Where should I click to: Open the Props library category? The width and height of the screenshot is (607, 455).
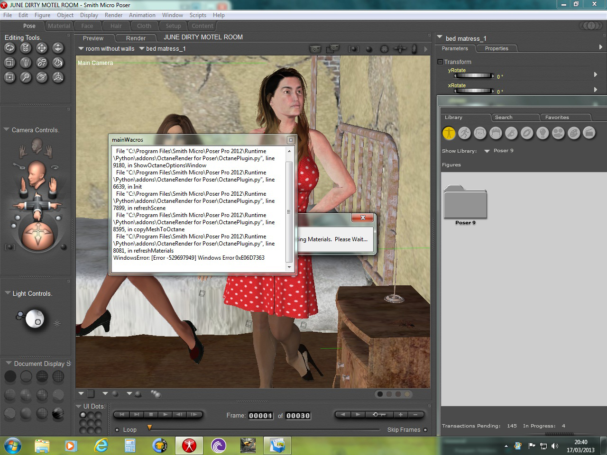(527, 133)
